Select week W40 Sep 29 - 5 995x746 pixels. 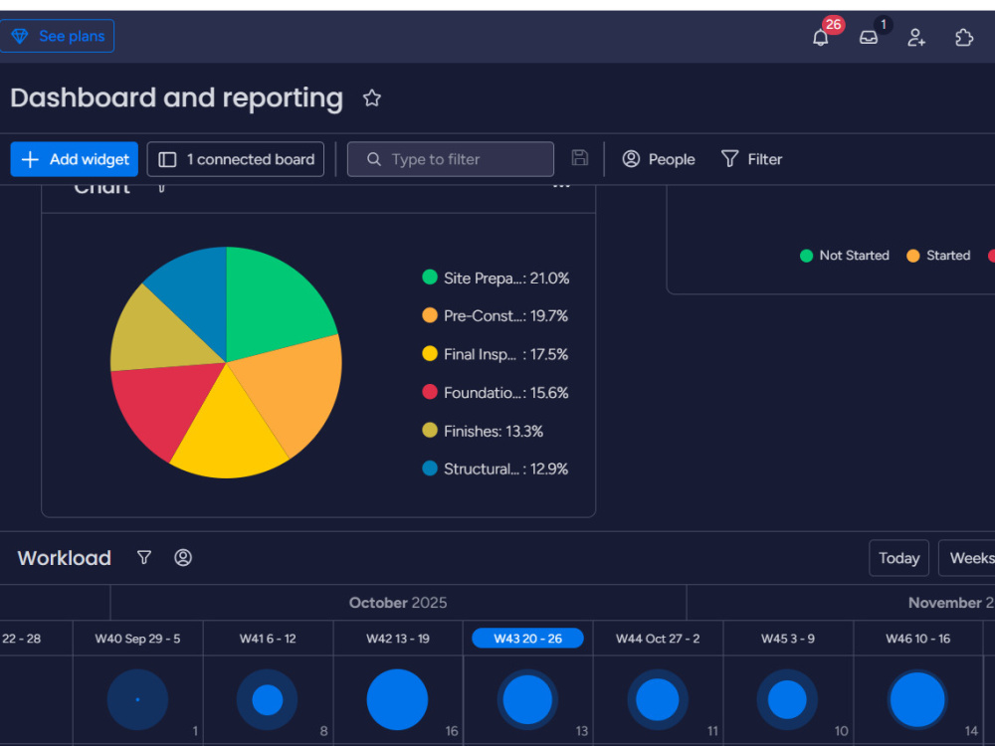coord(137,639)
